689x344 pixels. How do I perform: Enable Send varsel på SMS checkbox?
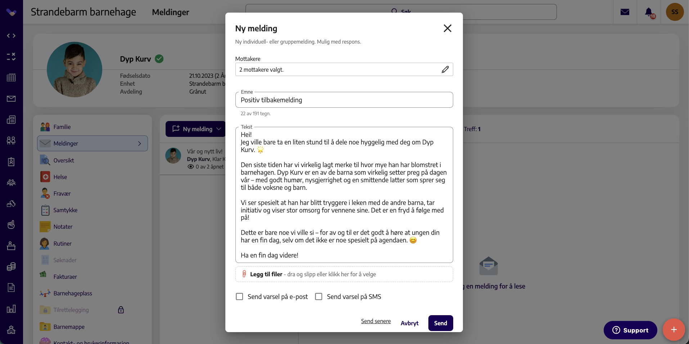point(319,296)
